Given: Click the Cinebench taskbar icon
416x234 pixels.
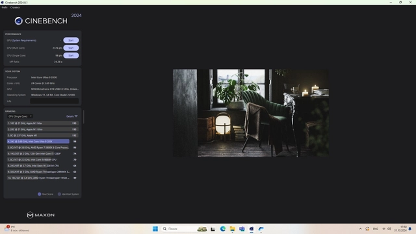Looking at the screenshot, I should tap(252, 229).
